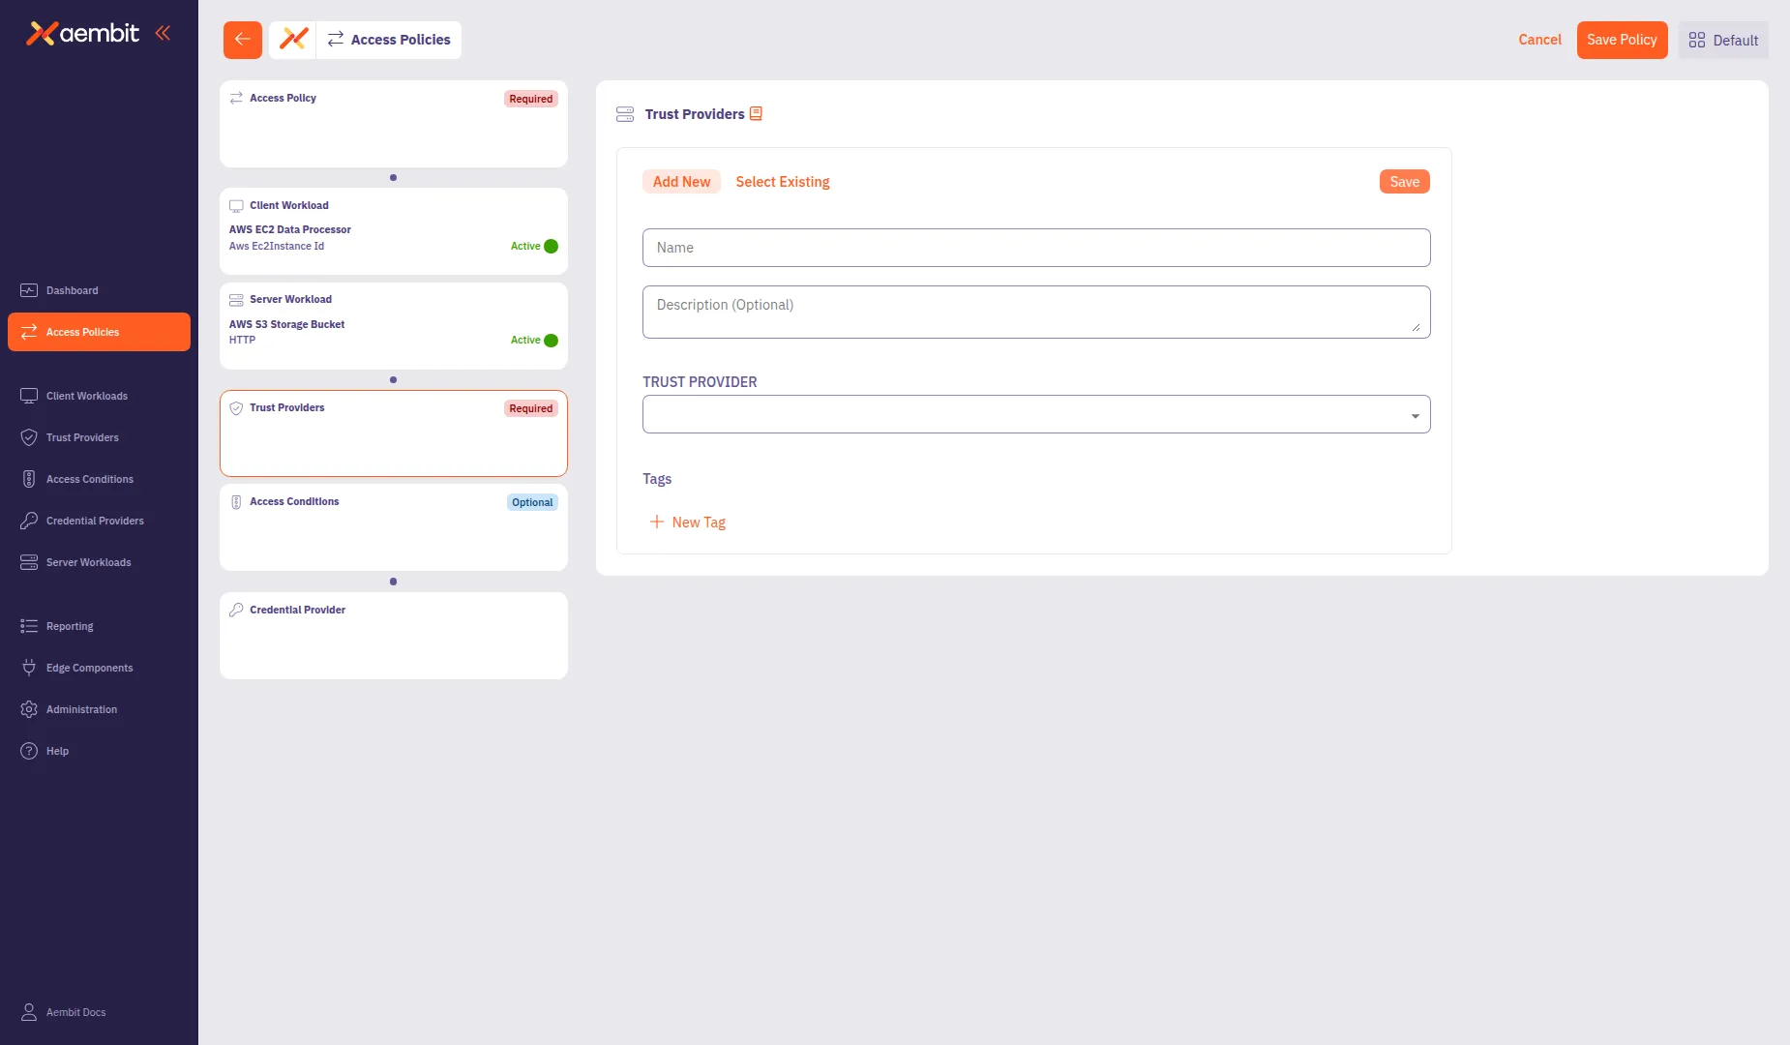Open Edge Components in the sidebar
Image resolution: width=1790 pixels, height=1045 pixels.
[x=89, y=668]
